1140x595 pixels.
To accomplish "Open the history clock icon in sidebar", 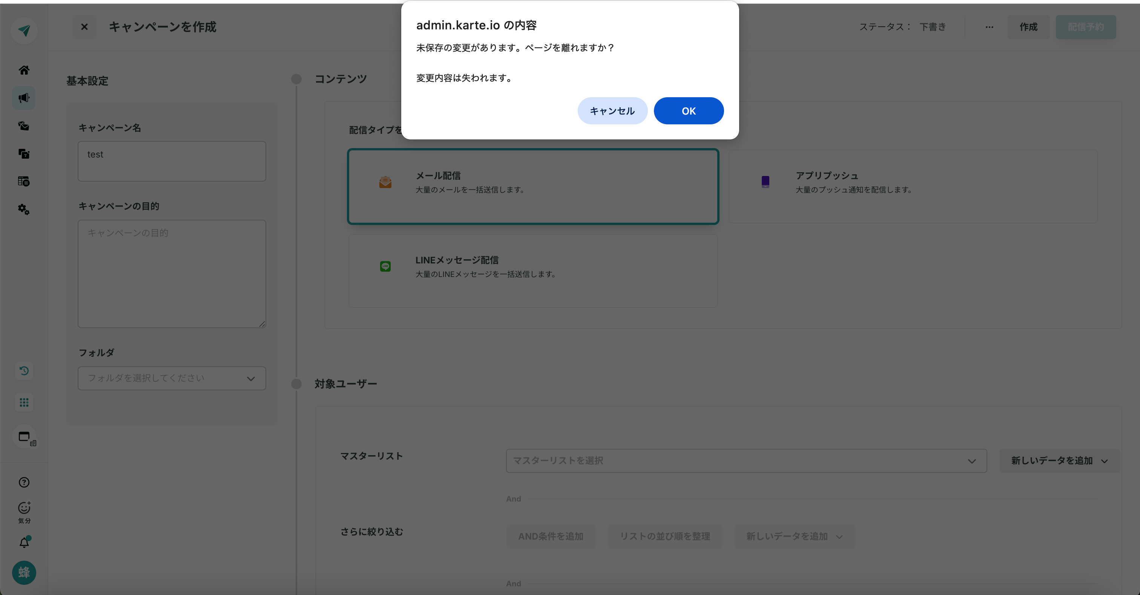I will 24,370.
